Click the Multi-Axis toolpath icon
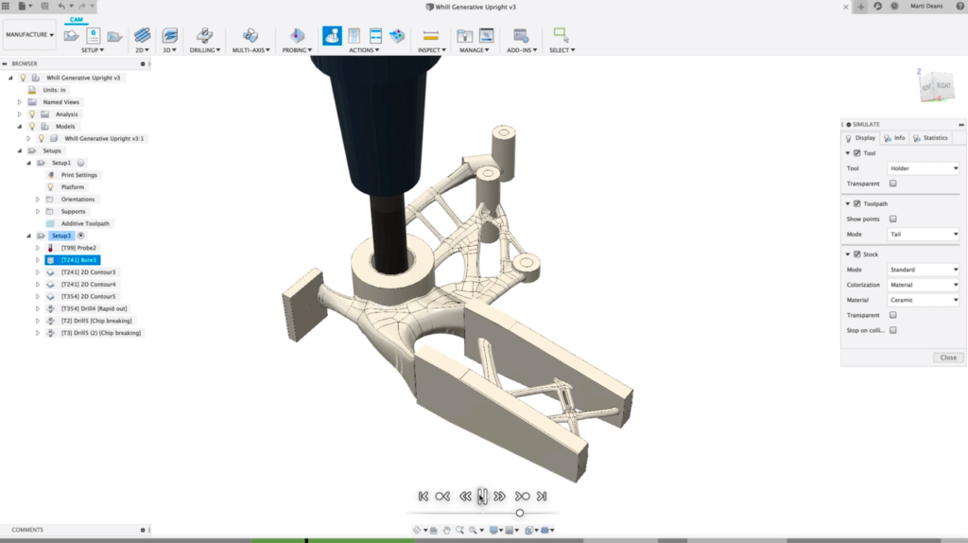The image size is (968, 543). click(251, 36)
